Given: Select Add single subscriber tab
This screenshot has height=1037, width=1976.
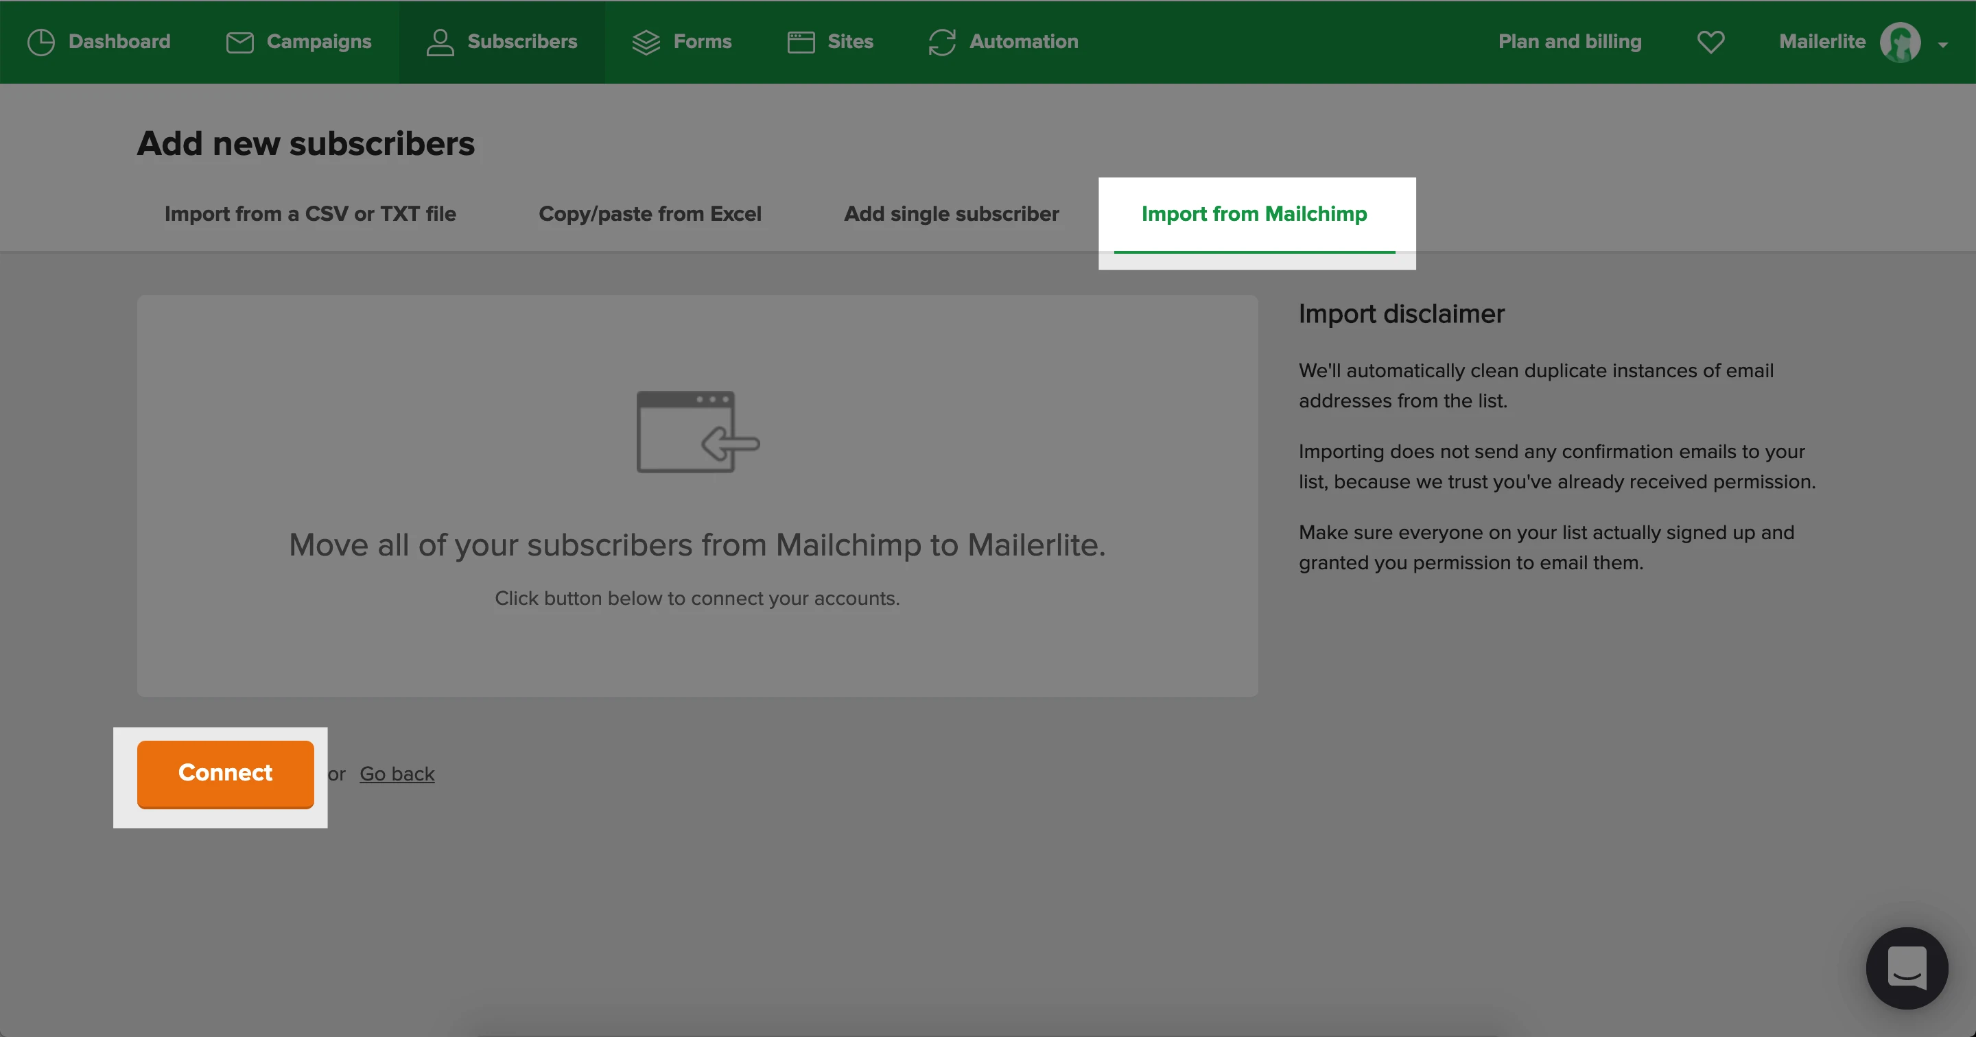Looking at the screenshot, I should (x=951, y=214).
